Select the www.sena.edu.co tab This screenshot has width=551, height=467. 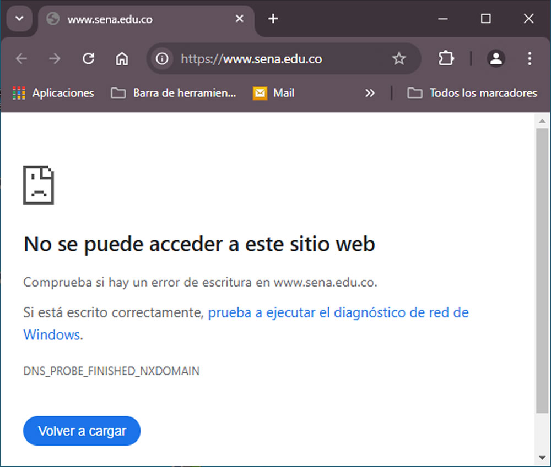pos(146,19)
